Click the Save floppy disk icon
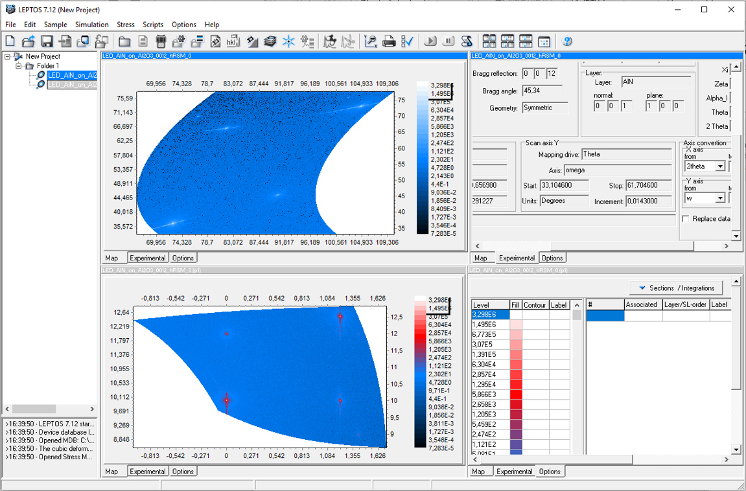Image resolution: width=746 pixels, height=491 pixels. click(x=47, y=41)
